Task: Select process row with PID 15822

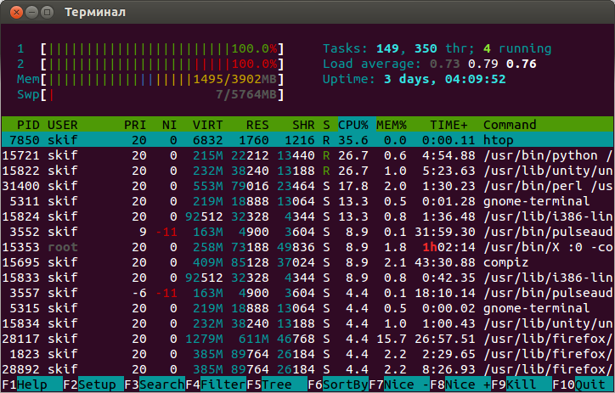Action: pyautogui.click(x=307, y=171)
